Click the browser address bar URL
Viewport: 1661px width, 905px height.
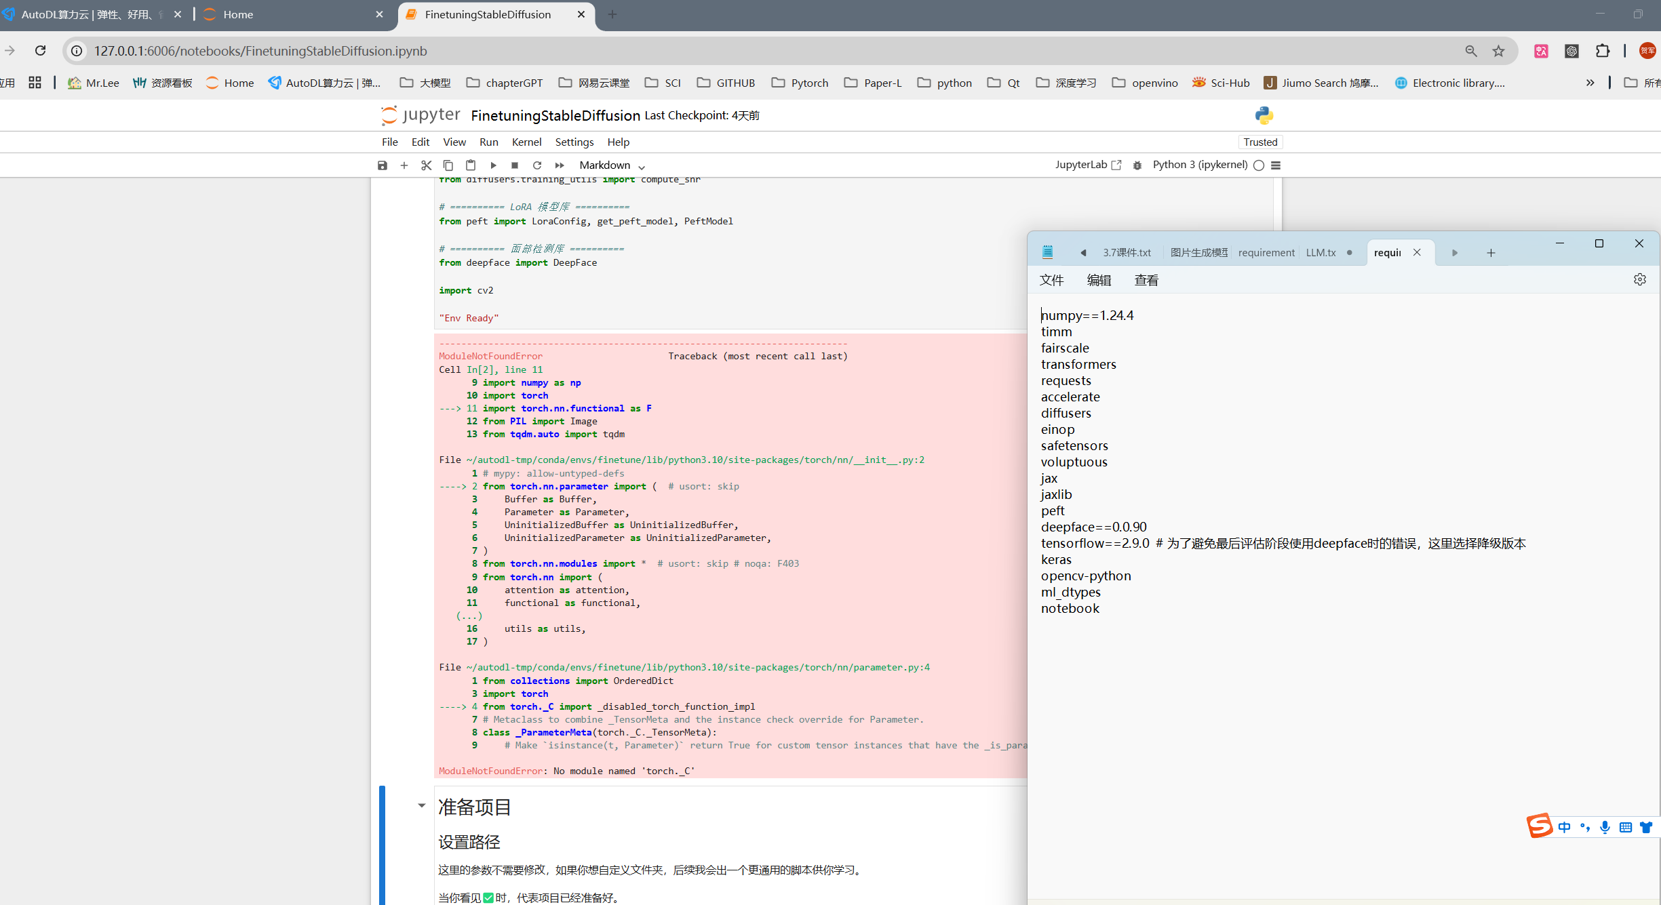pyautogui.click(x=260, y=51)
